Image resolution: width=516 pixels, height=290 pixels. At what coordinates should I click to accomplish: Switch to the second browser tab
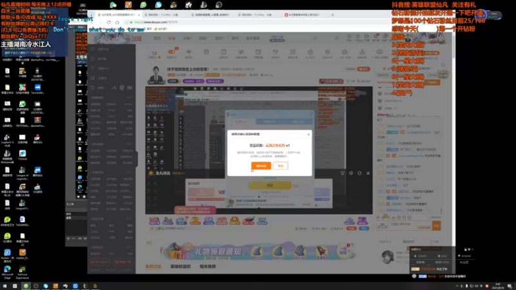click(x=164, y=15)
